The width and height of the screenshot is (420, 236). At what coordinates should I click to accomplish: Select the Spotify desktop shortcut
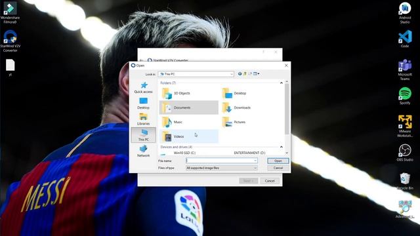(405, 96)
